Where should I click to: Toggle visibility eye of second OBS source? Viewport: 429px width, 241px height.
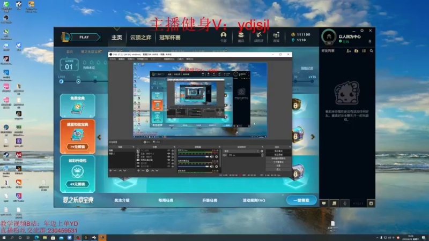169,154
